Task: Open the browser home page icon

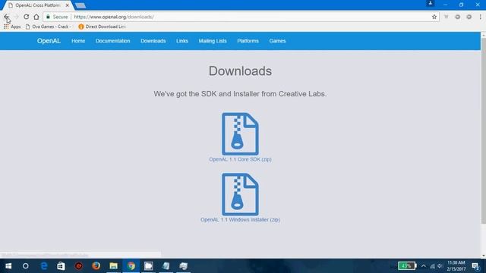Action: coord(36,17)
